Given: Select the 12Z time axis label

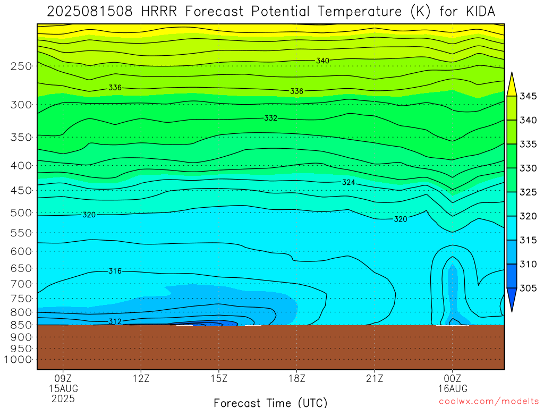Looking at the screenshot, I should click(141, 378).
